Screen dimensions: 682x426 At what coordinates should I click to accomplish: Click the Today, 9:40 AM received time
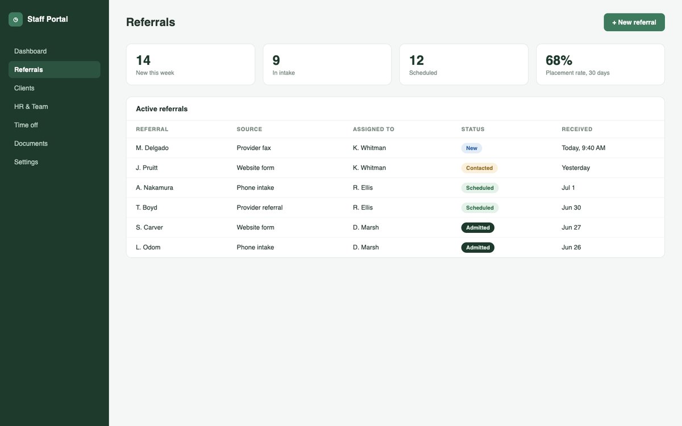click(584, 148)
